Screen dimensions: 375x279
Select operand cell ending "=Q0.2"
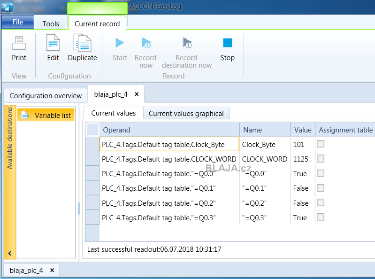pyautogui.click(x=169, y=203)
